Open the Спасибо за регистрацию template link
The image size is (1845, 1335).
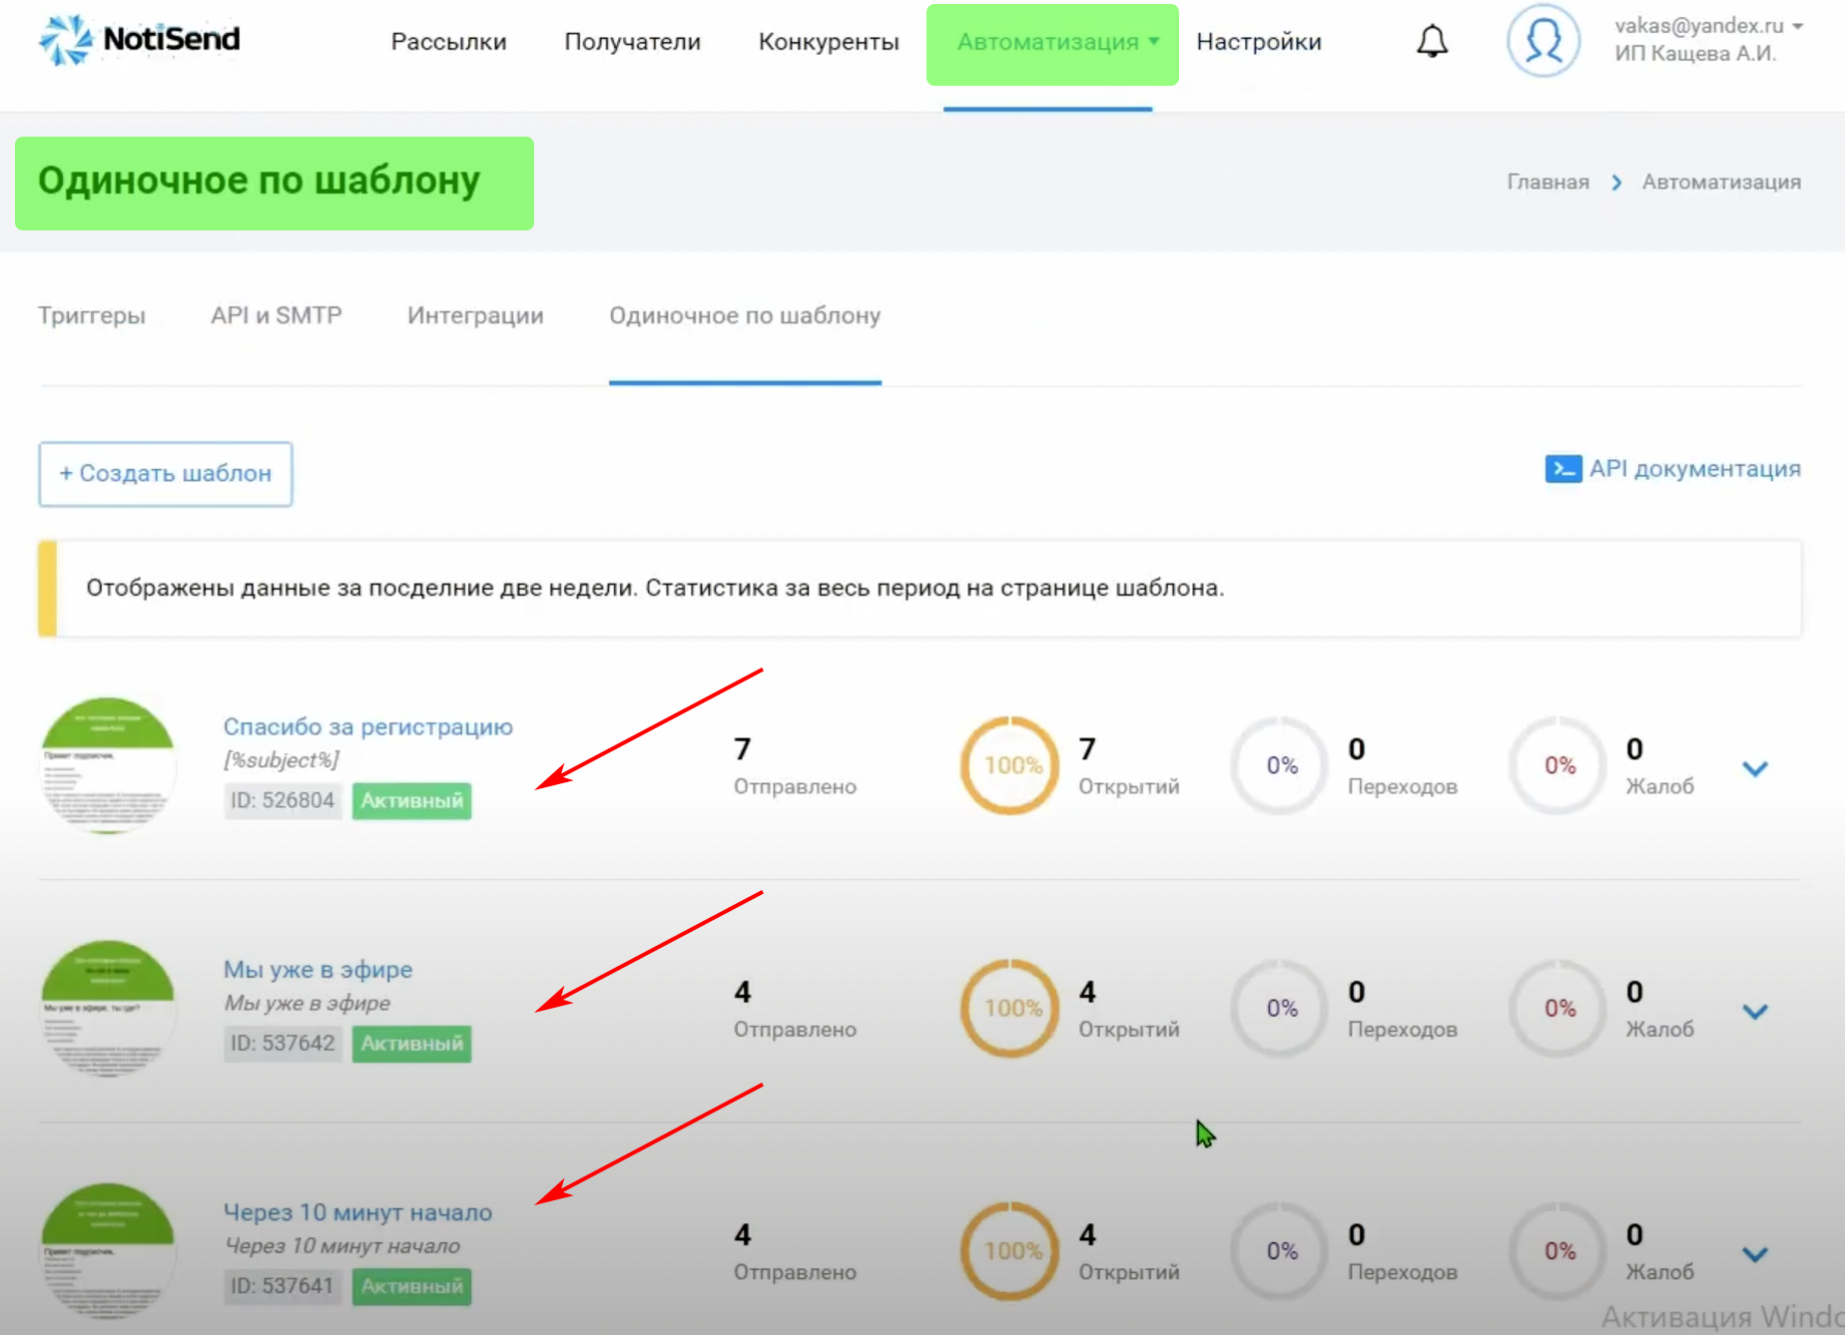click(x=367, y=726)
